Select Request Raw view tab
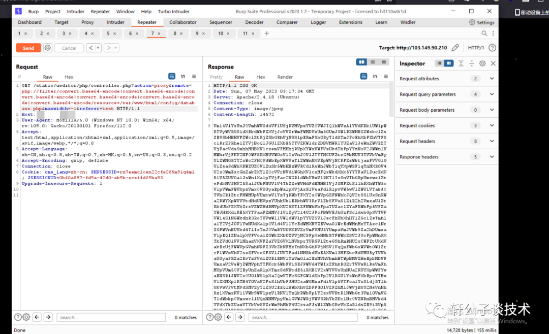 [x=48, y=77]
